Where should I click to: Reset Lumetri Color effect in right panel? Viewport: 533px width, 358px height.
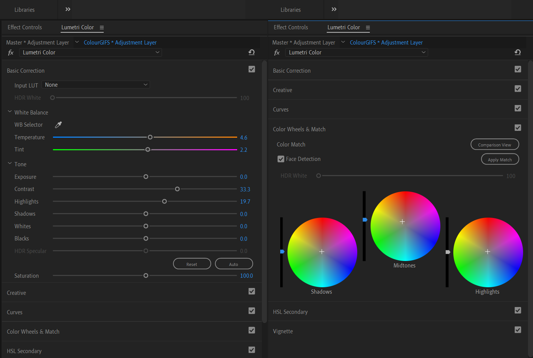point(517,53)
